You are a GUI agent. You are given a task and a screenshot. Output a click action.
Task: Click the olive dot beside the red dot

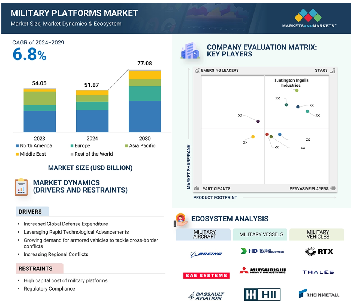click(271, 136)
